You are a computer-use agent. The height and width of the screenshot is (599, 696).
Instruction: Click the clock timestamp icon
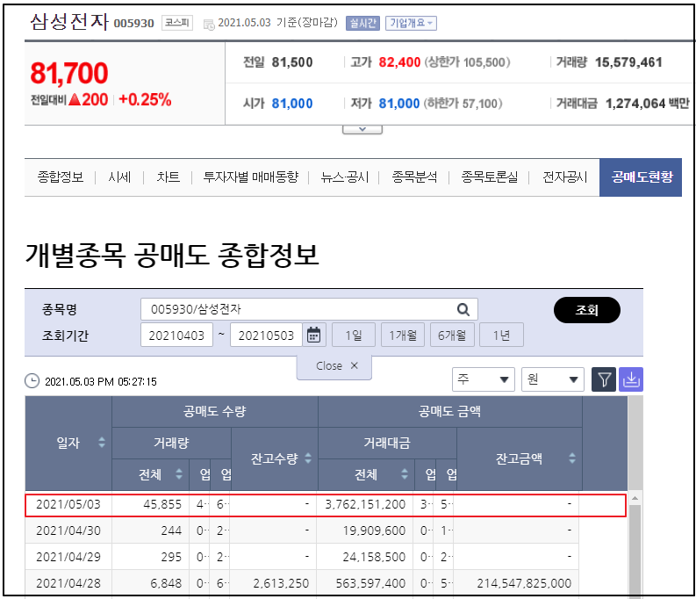tap(32, 381)
